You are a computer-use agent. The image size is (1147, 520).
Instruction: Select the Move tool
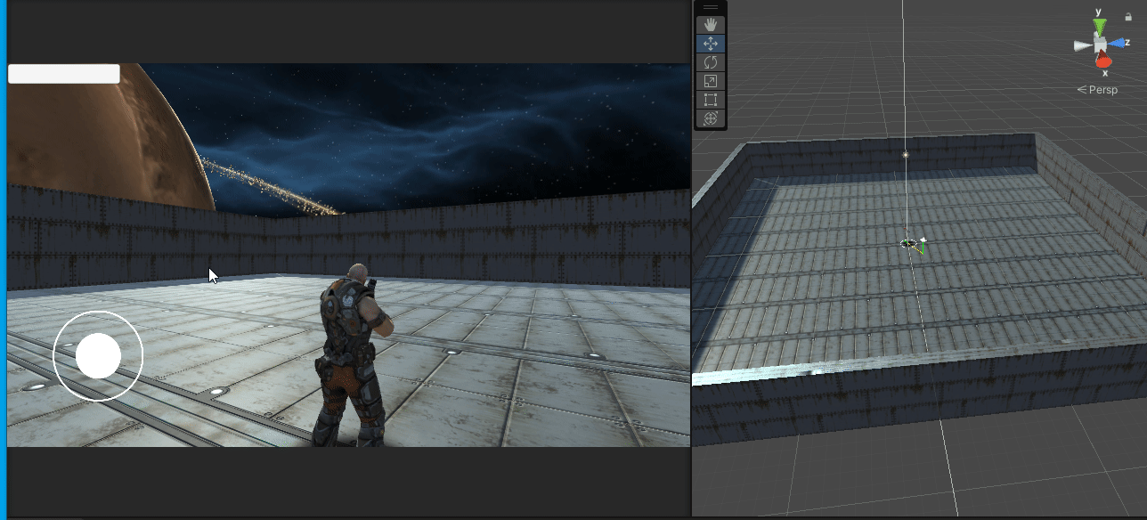711,44
